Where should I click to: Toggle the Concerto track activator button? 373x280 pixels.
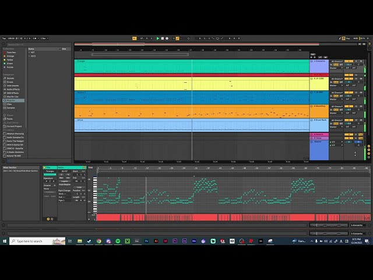[349, 61]
